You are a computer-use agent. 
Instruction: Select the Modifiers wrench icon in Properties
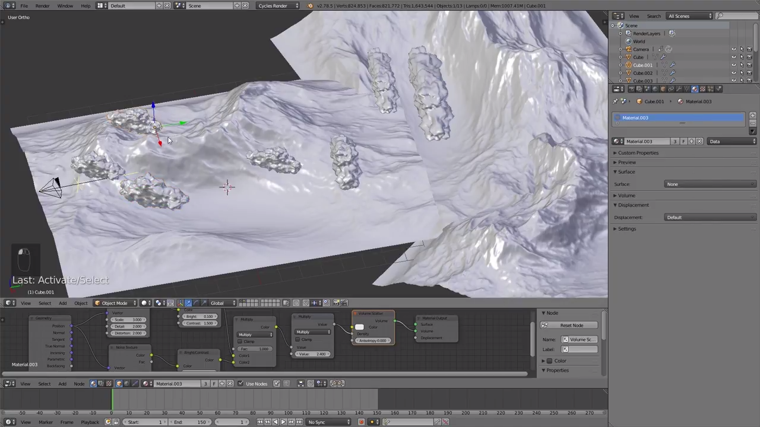coord(679,89)
